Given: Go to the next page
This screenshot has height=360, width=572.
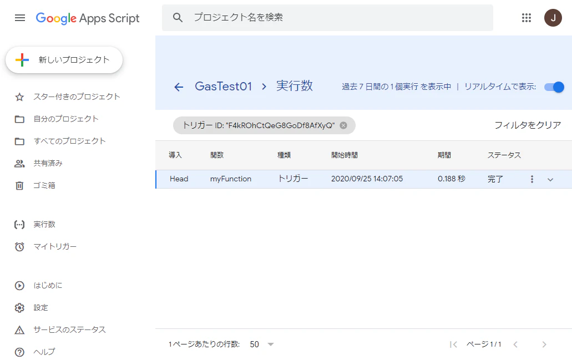Looking at the screenshot, I should 544,344.
